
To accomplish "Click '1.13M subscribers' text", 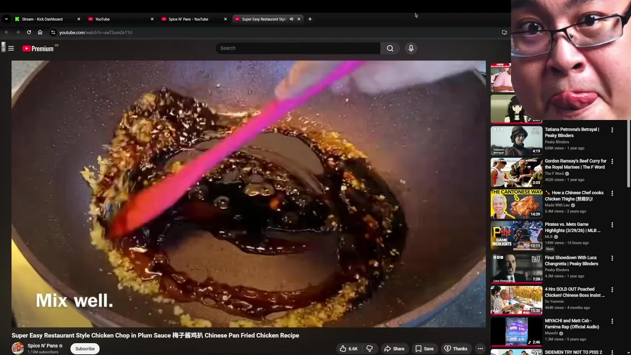I will pyautogui.click(x=43, y=352).
